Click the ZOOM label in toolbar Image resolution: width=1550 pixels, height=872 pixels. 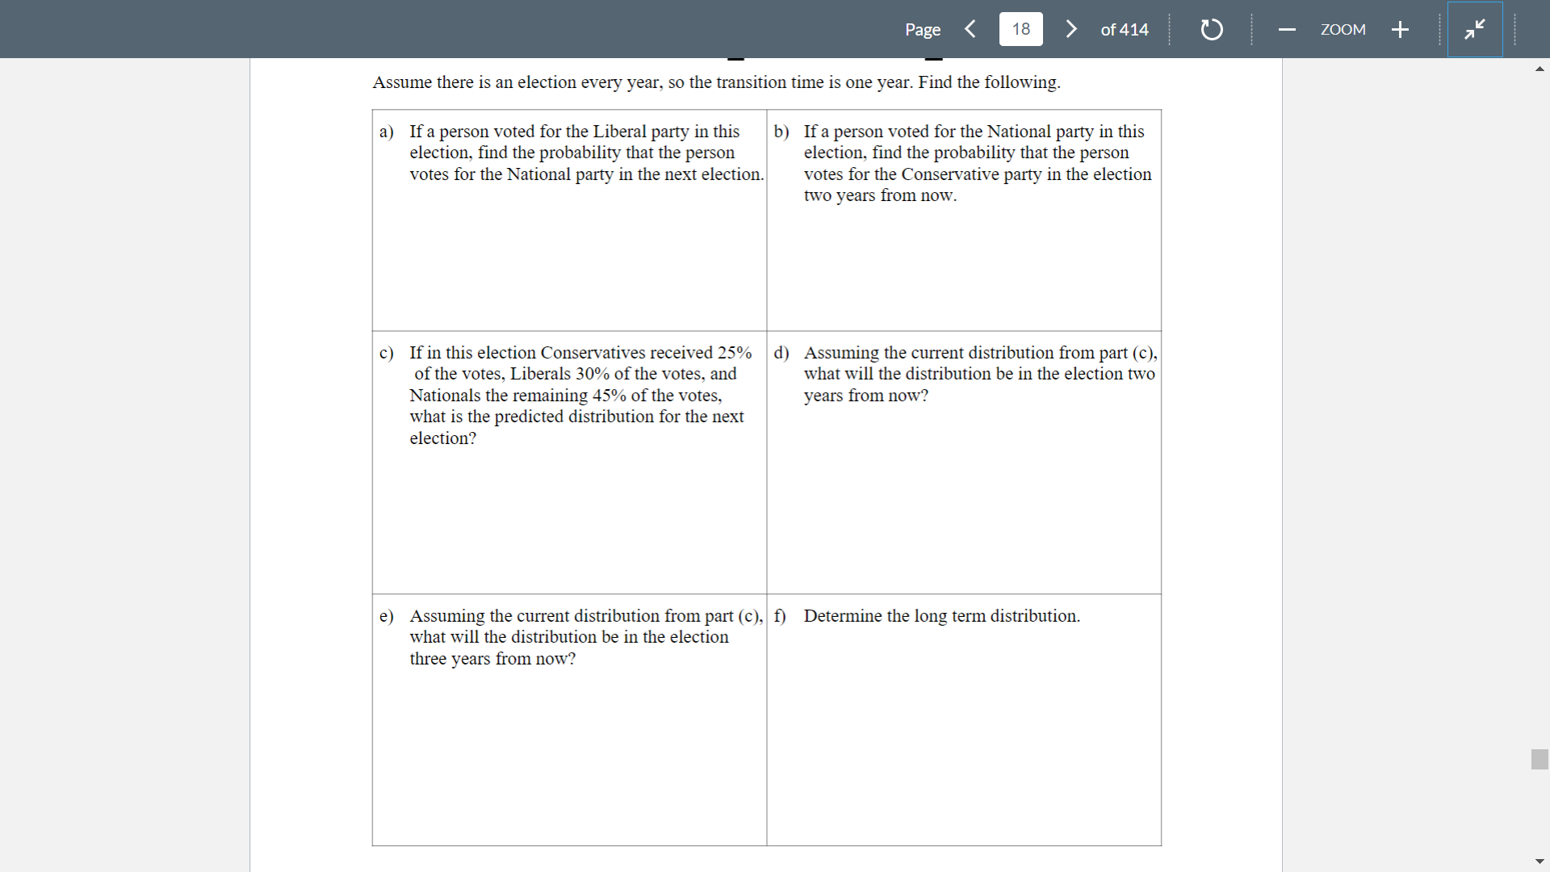click(x=1343, y=30)
